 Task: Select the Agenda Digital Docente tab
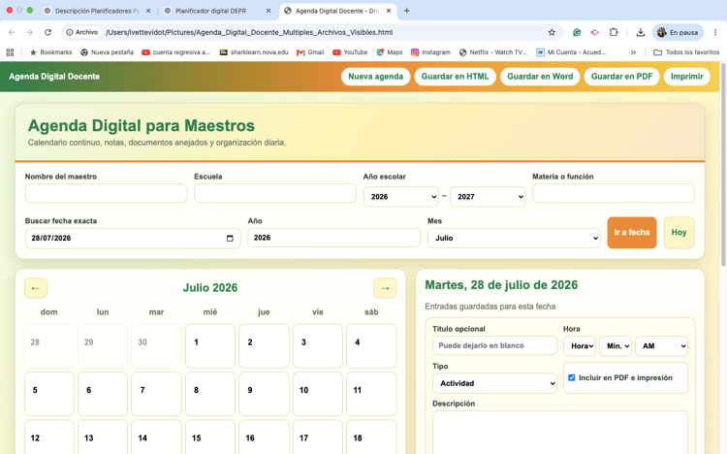coord(337,11)
